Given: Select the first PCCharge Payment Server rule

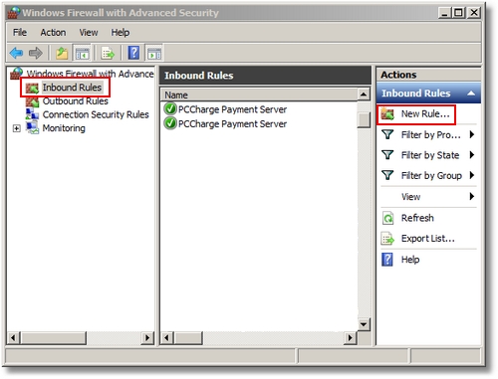Looking at the screenshot, I should point(232,109).
